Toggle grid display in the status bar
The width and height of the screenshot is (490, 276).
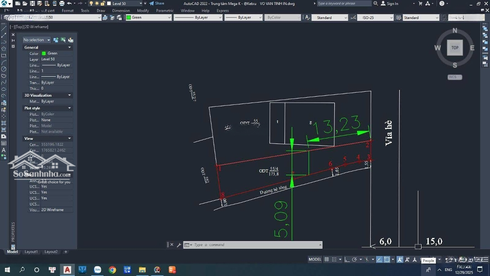click(x=326, y=260)
